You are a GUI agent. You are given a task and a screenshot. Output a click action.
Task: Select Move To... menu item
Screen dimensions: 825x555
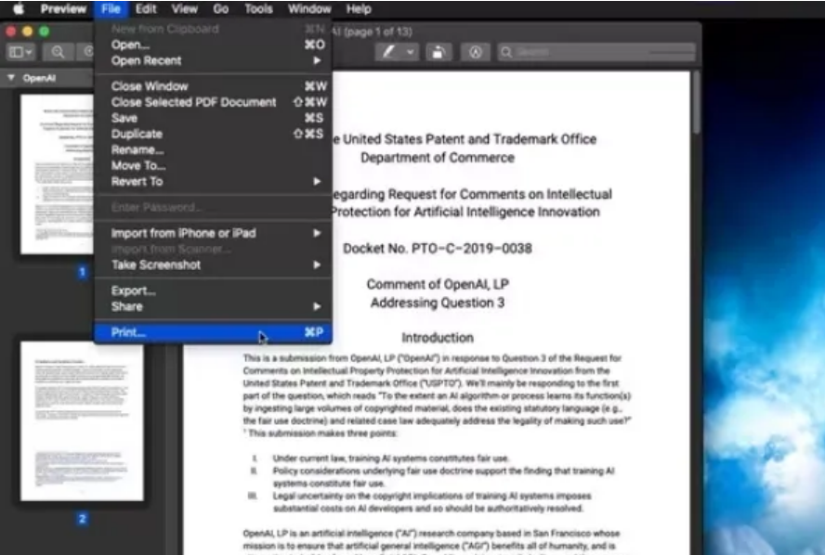tap(213, 165)
